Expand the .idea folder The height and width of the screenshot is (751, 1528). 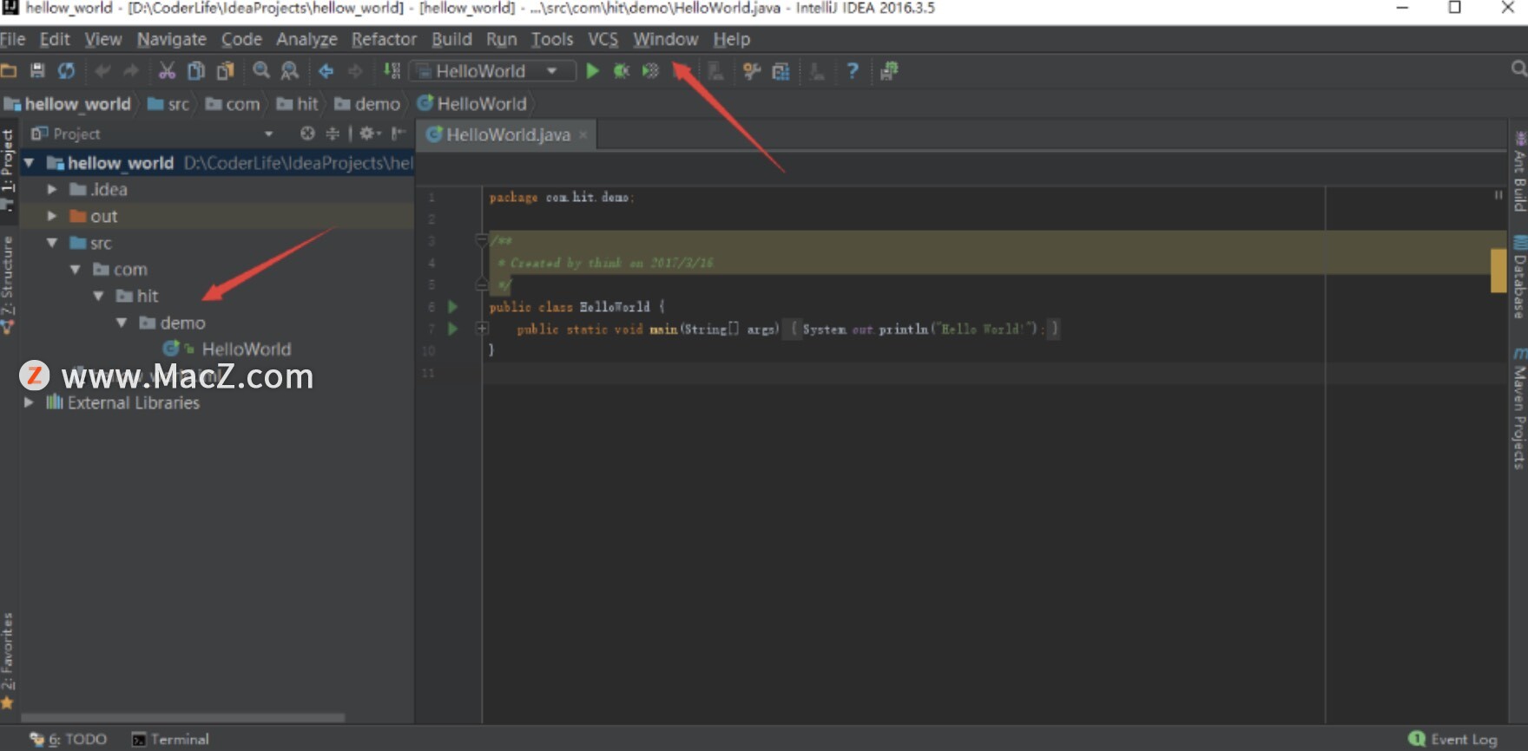[52, 189]
